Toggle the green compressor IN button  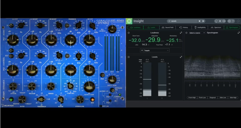[11, 100]
